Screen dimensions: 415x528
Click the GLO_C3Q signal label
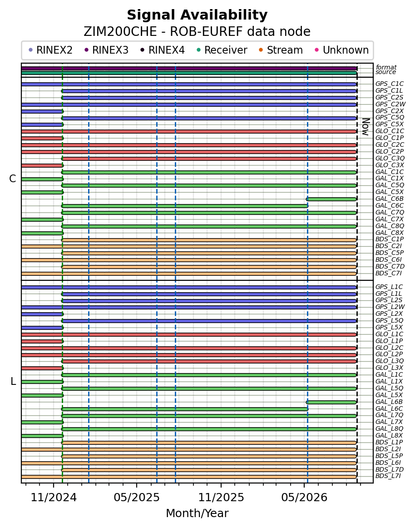(390, 158)
